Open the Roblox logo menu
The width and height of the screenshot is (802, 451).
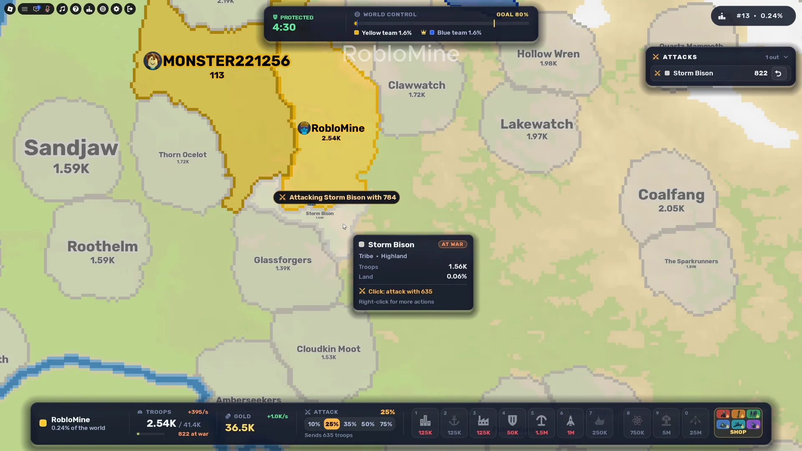(10, 9)
